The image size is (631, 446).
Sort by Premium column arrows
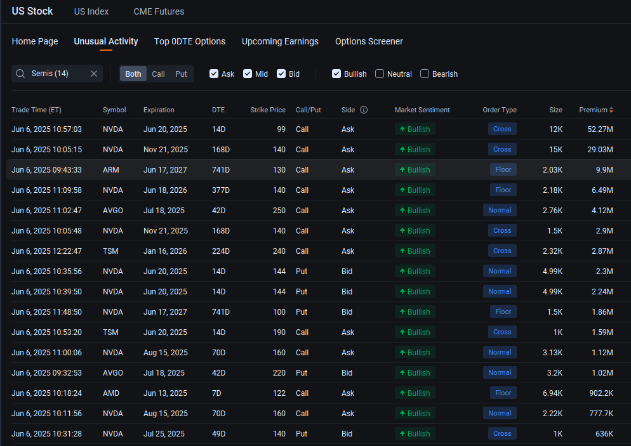pyautogui.click(x=611, y=110)
